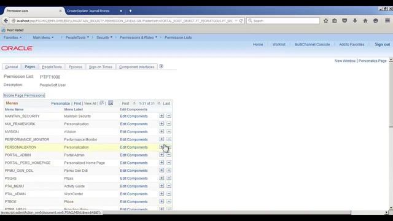
Task: Open a new browser tab with the plus icon
Action: point(130,11)
